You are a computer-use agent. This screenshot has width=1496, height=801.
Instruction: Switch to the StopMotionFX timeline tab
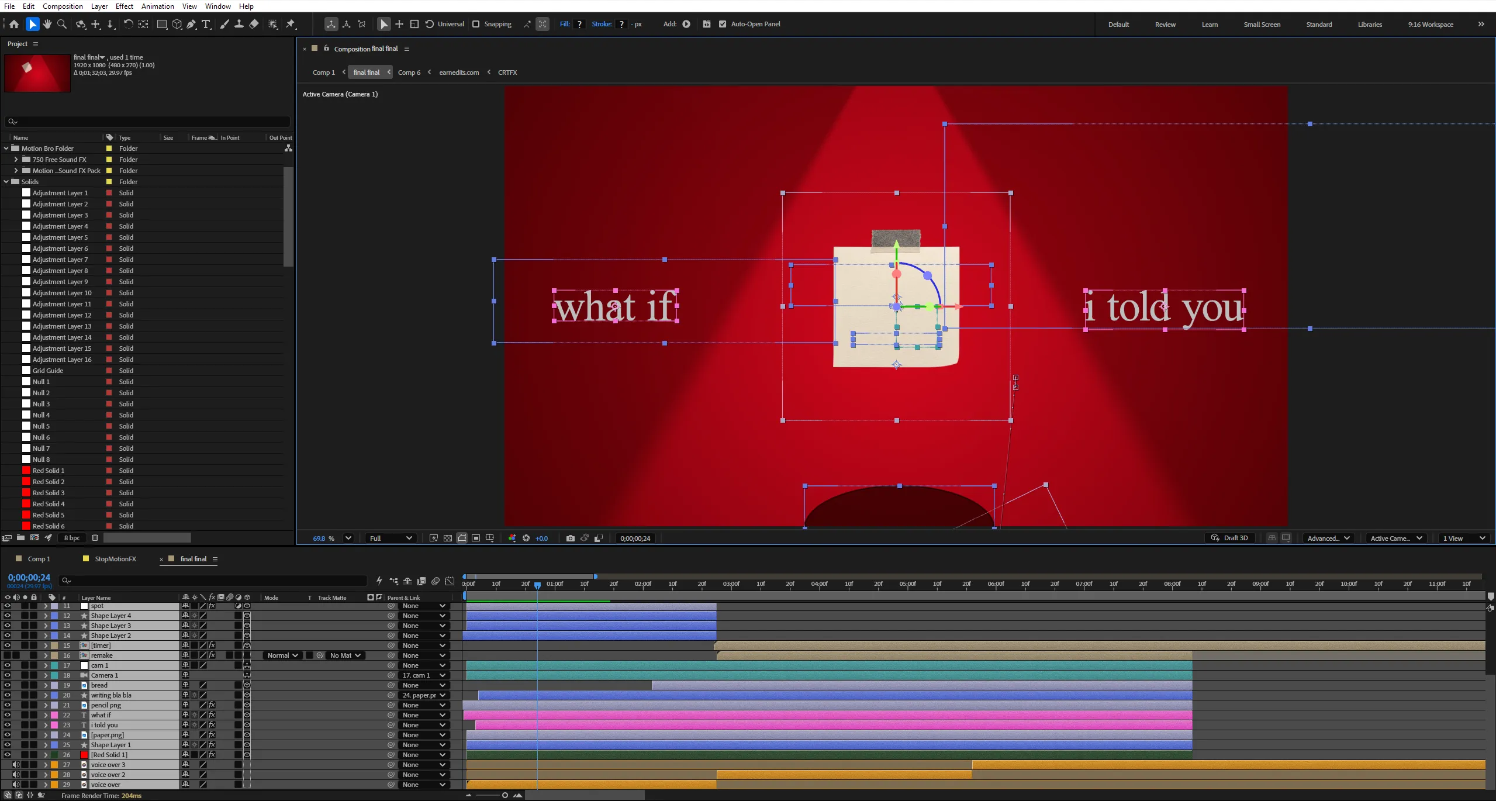coord(115,559)
